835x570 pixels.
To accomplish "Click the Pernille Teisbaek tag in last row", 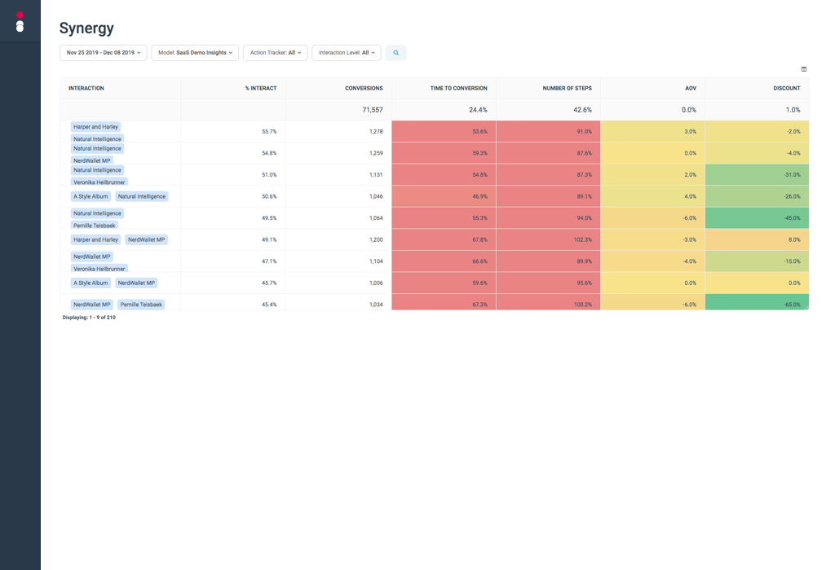I will click(140, 305).
